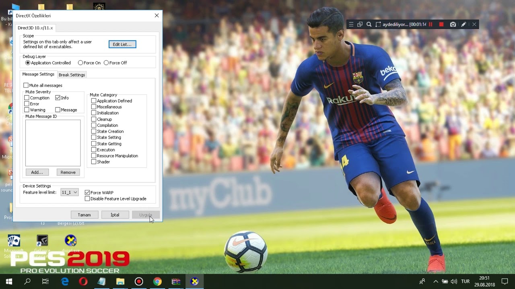This screenshot has height=289, width=515.
Task: Launch Opera browser from the taskbar
Action: (x=83, y=281)
